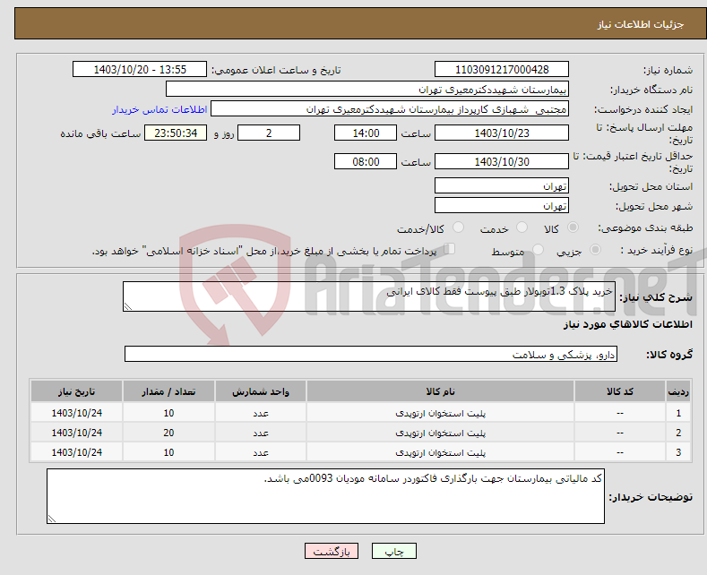
Task: Click the delivery city field تهران
Action: pyautogui.click(x=502, y=205)
